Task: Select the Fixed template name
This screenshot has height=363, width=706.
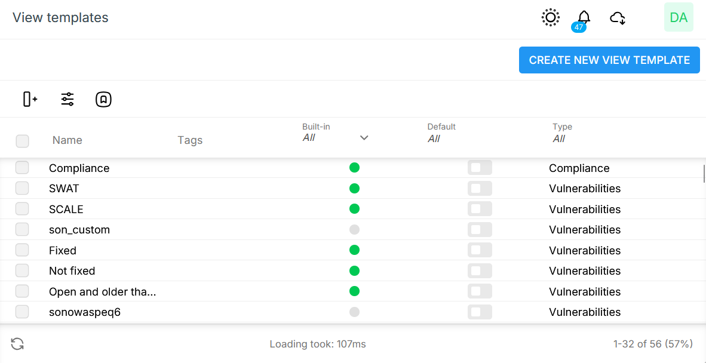Action: pos(62,250)
